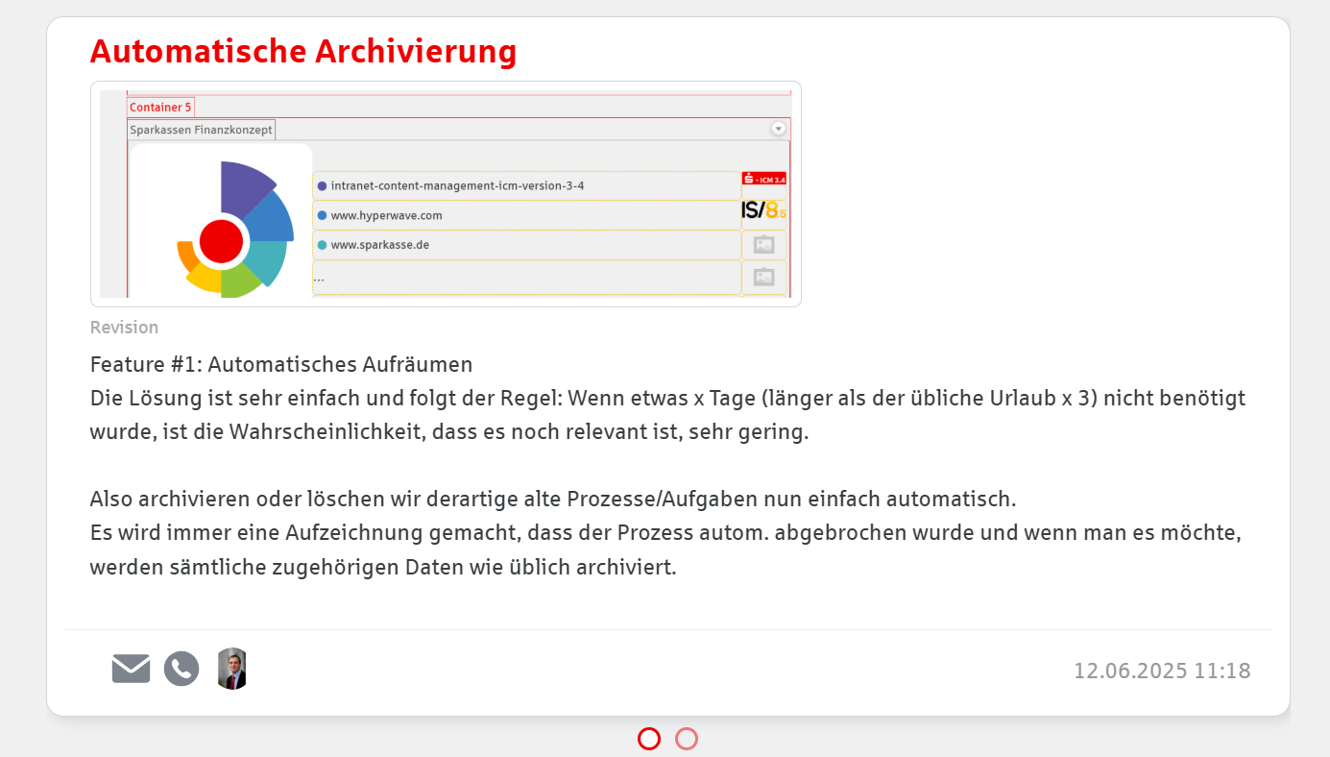Open the author's portrait avatar

[232, 669]
